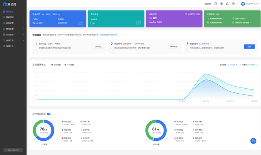
Task: Toggle the downlink traffic legend in the chart
Action: click(69, 65)
